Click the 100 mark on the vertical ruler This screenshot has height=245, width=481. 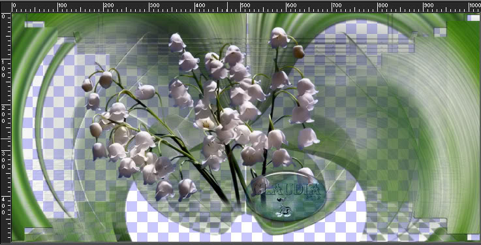click(x=3, y=68)
